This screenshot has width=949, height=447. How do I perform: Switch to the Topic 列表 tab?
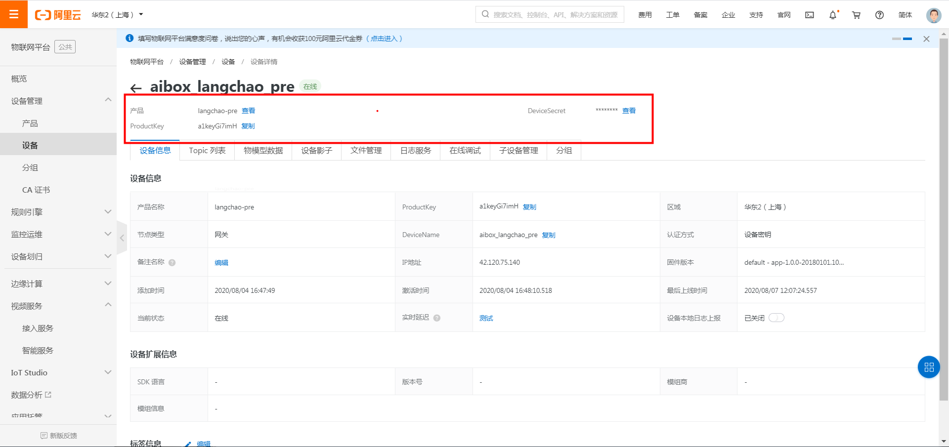(x=207, y=151)
